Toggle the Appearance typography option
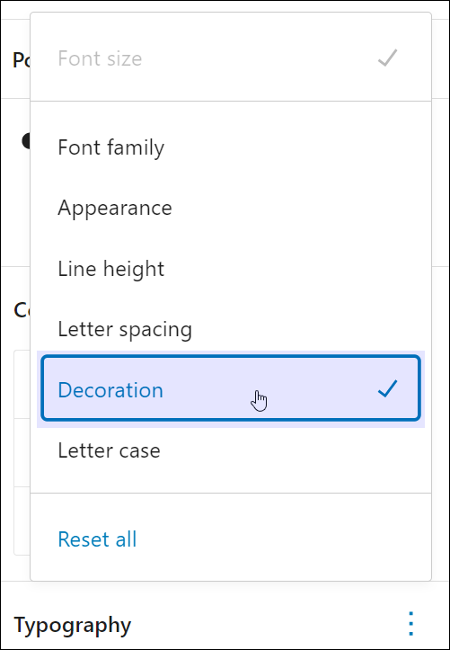This screenshot has width=450, height=650. pos(231,208)
